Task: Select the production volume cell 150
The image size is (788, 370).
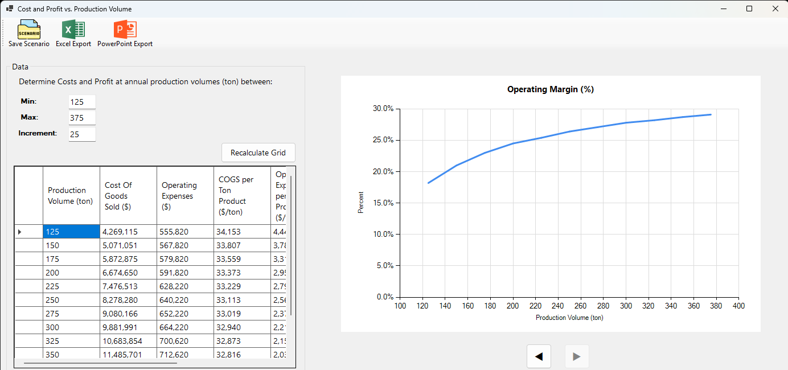Action: click(x=71, y=245)
